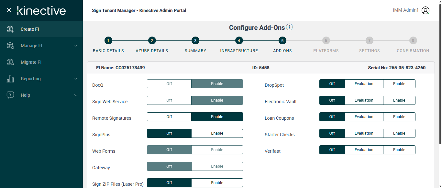Image resolution: width=442 pixels, height=188 pixels.
Task: Open the IMM Admin1 user profile icon
Action: tap(425, 10)
